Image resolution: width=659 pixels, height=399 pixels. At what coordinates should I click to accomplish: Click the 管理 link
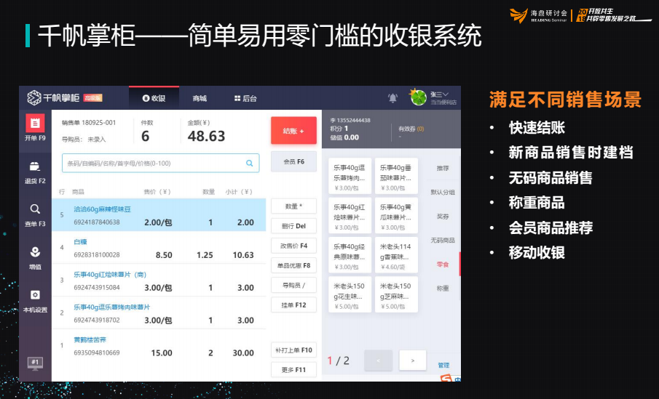(x=443, y=365)
